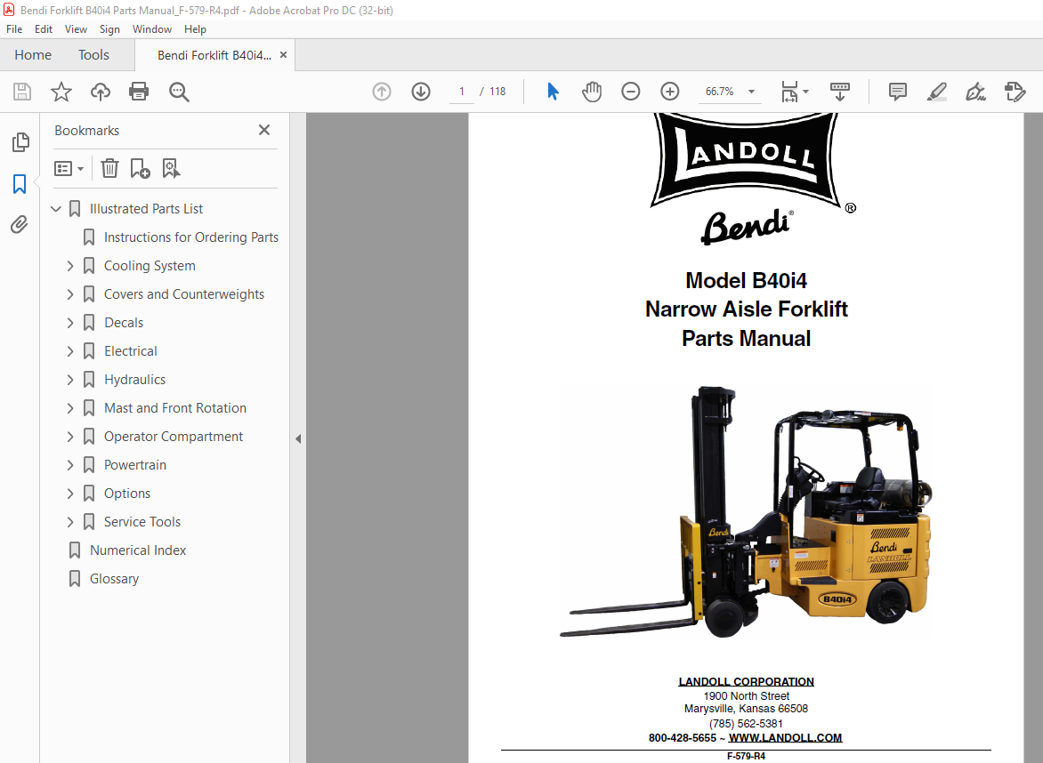Expand Cooling System bookmark

click(x=69, y=266)
